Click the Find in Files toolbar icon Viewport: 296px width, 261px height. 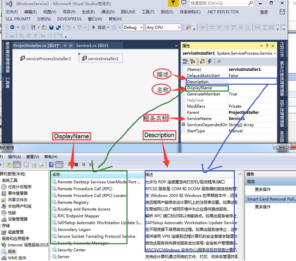pyautogui.click(x=188, y=28)
